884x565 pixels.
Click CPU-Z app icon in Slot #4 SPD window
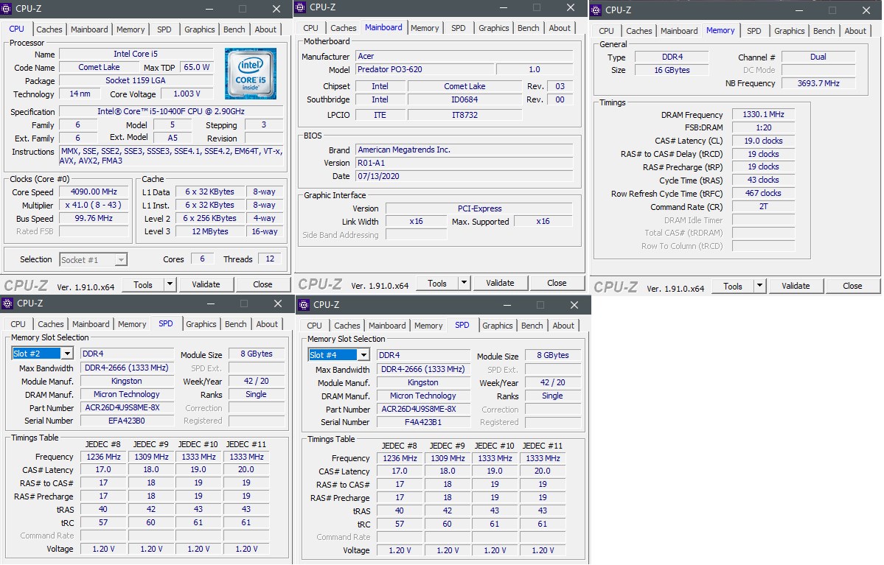tap(304, 305)
